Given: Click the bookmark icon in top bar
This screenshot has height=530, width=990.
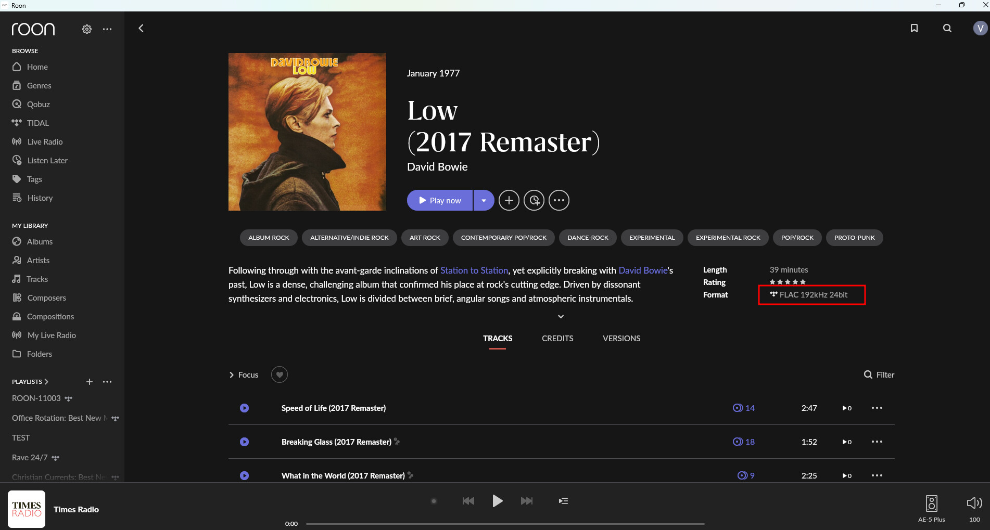Looking at the screenshot, I should (914, 28).
